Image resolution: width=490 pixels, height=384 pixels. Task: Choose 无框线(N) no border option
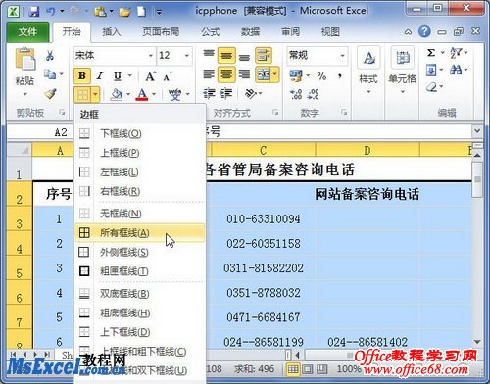(140, 214)
